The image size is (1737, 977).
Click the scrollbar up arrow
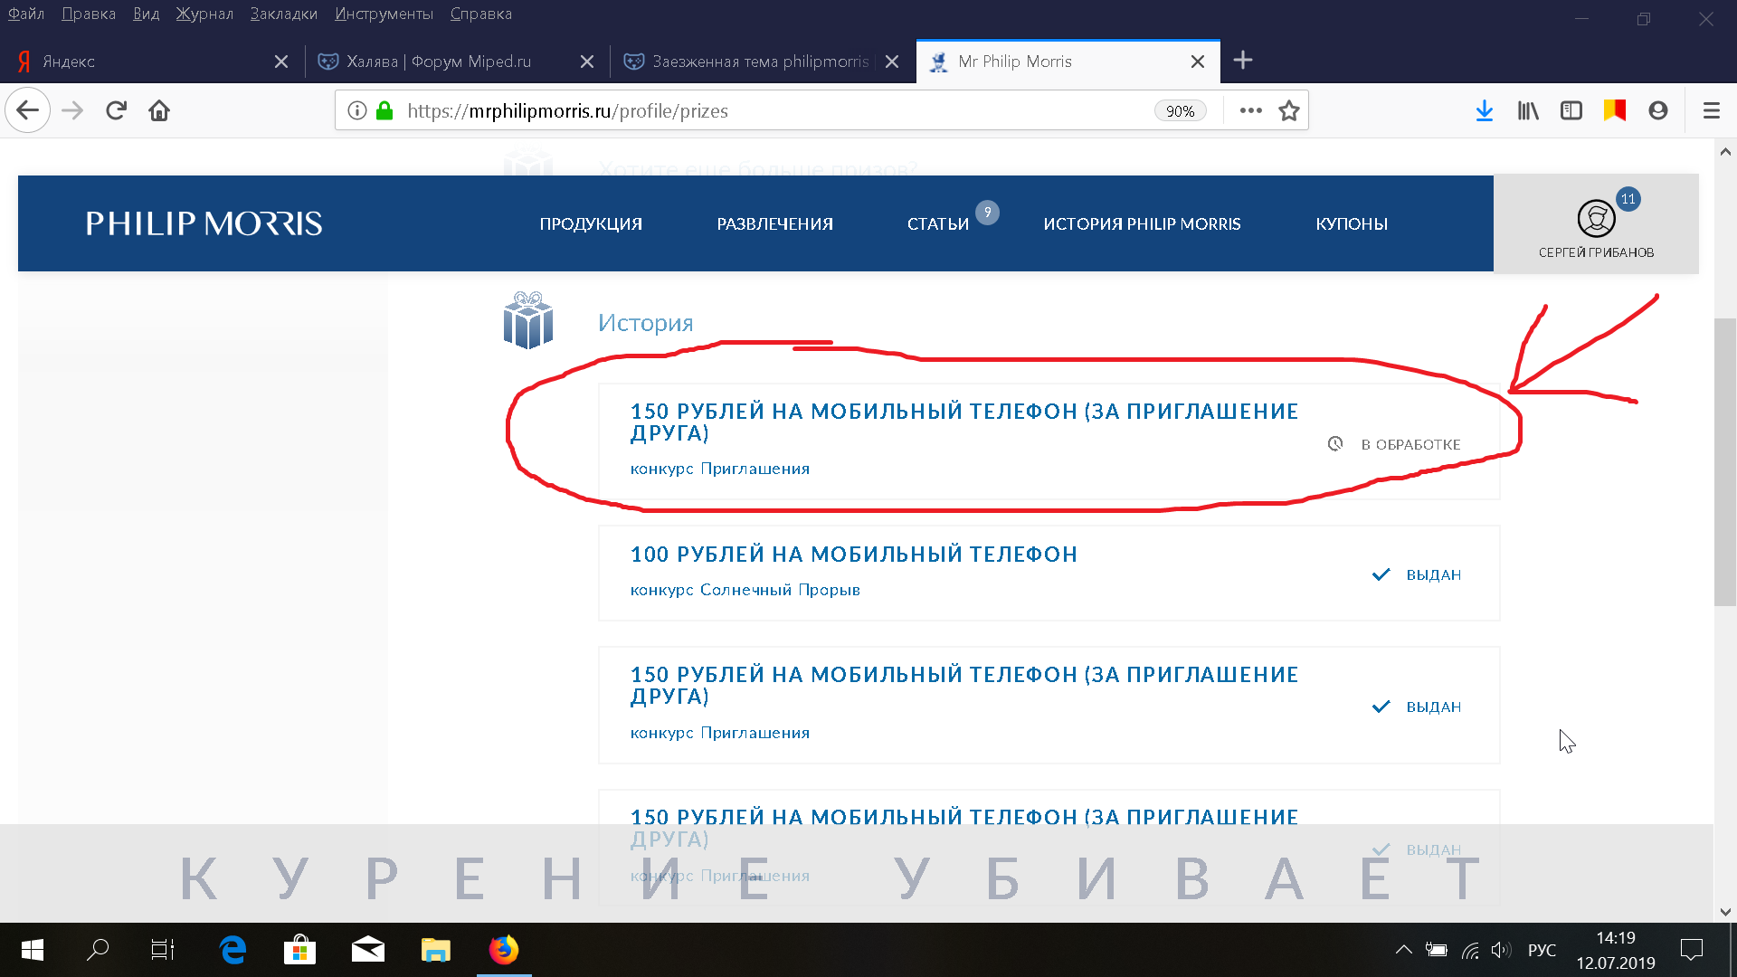(1725, 151)
